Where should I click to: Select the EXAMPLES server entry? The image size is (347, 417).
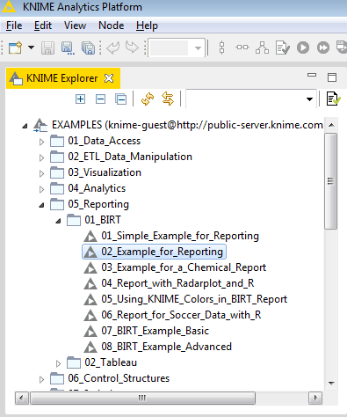187,125
